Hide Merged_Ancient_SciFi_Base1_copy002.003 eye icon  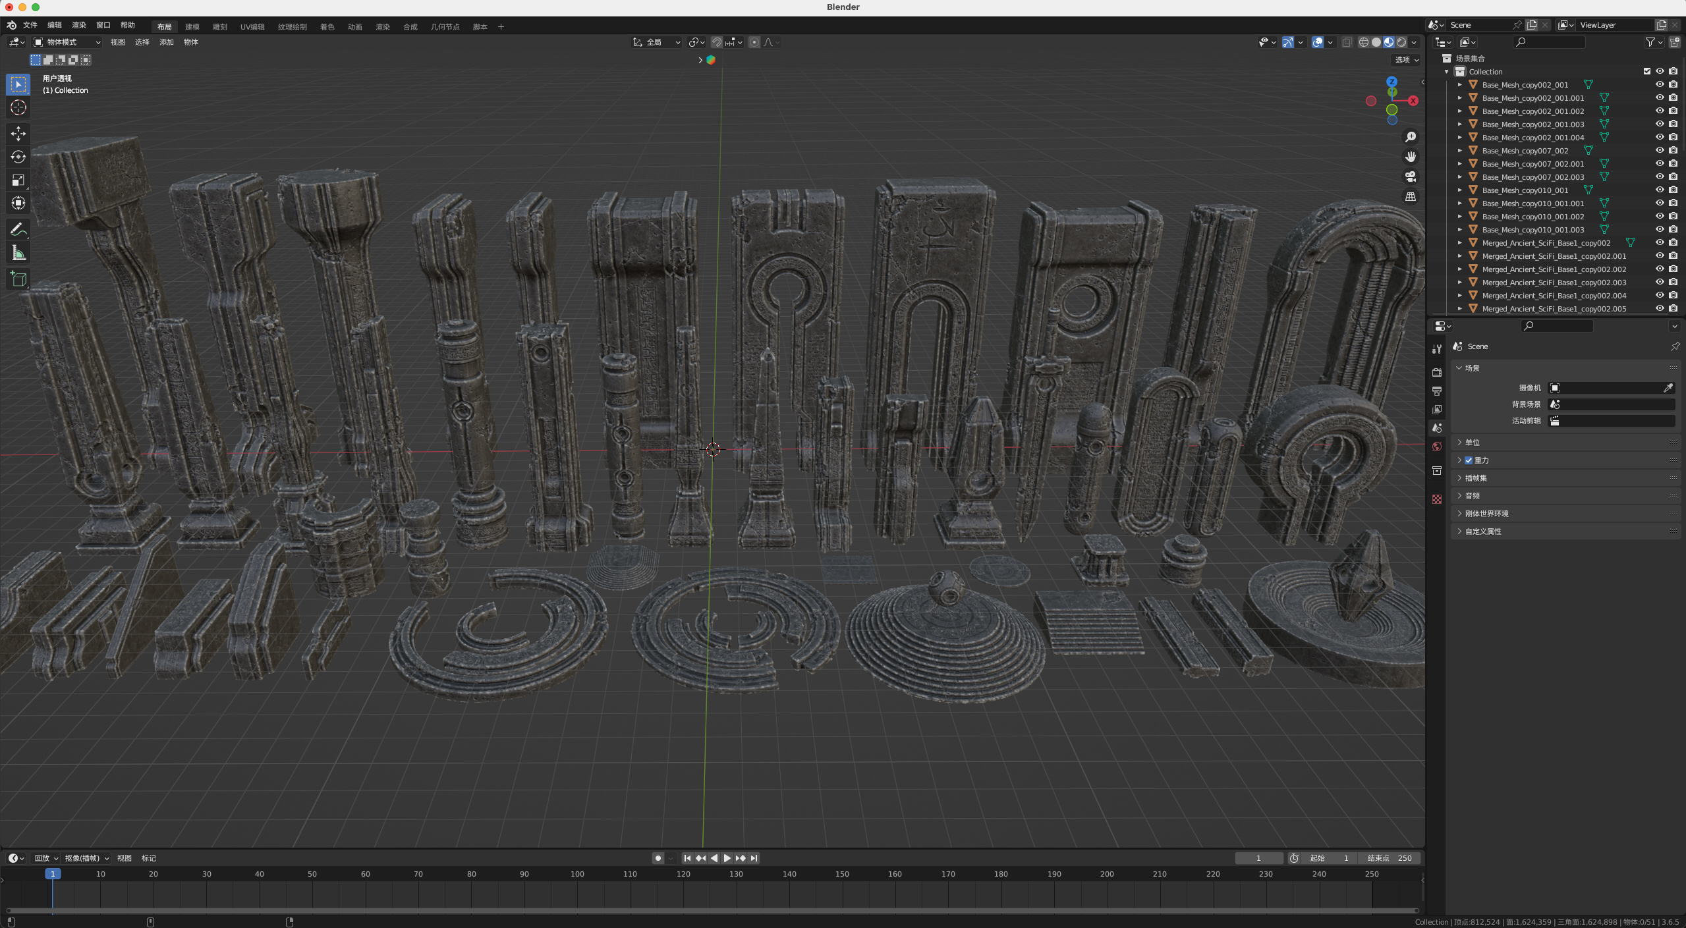point(1660,282)
